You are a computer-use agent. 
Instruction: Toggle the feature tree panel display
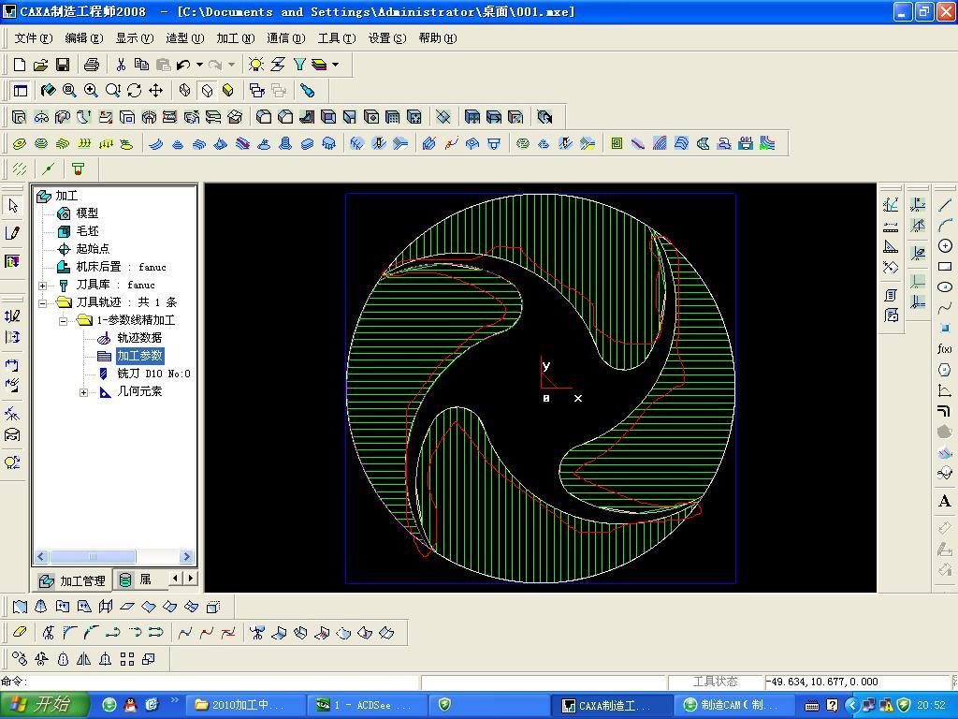click(20, 91)
